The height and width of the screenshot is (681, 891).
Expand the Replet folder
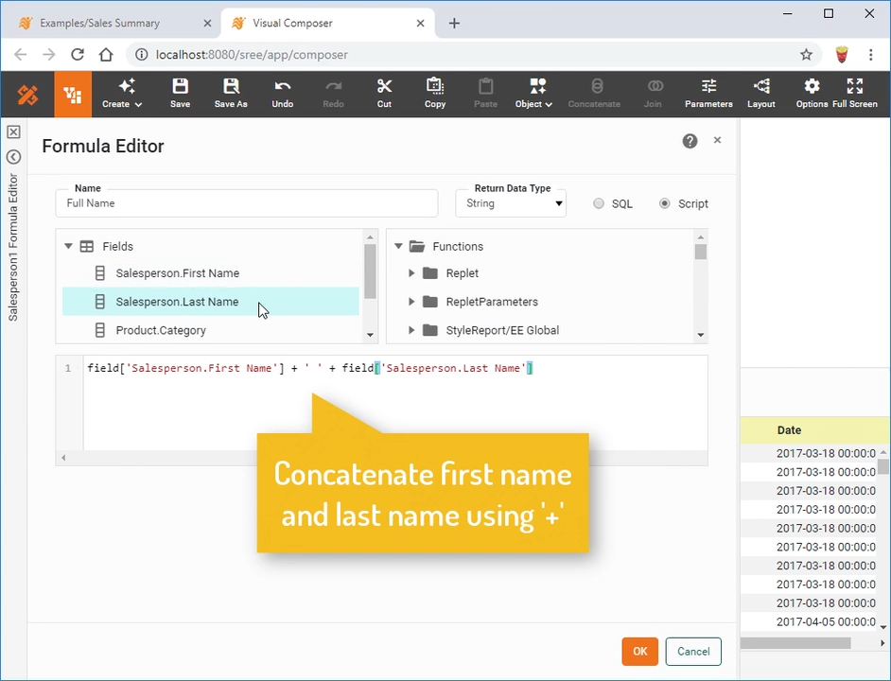coord(411,273)
